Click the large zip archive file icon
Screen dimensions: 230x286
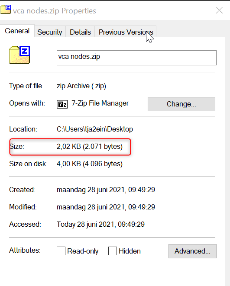coord(19,55)
